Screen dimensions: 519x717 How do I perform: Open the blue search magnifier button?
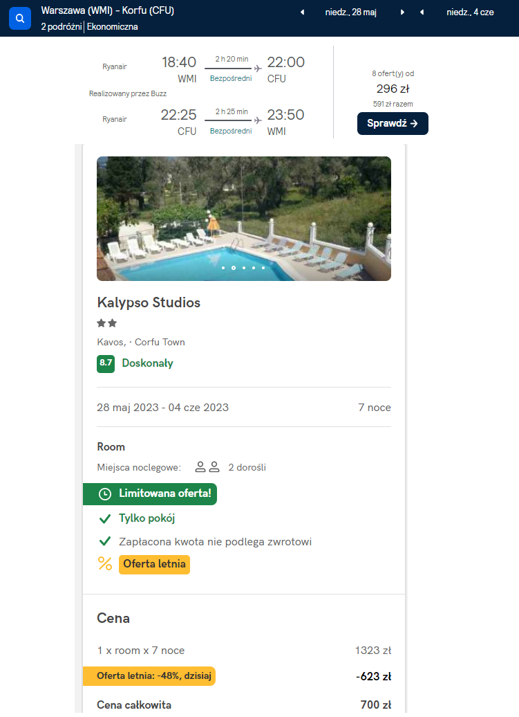pyautogui.click(x=20, y=18)
